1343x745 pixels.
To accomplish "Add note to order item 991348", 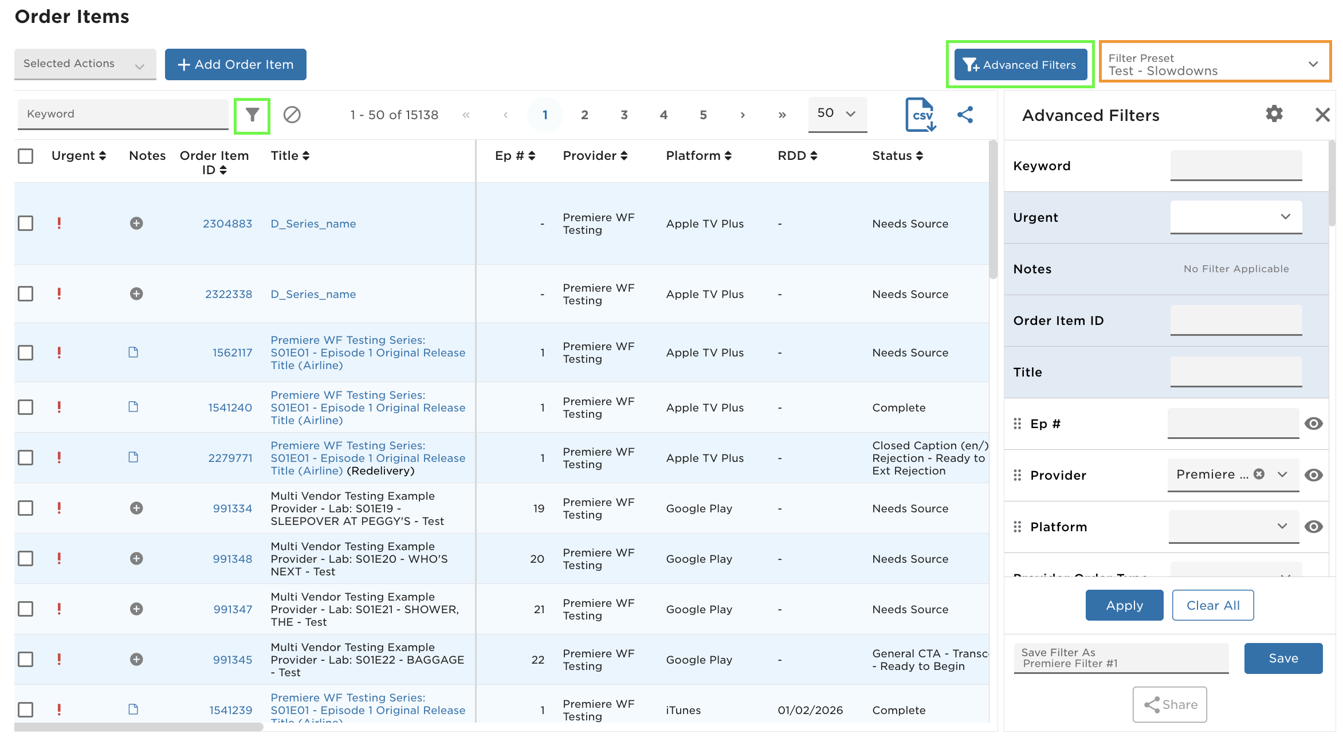I will point(136,559).
